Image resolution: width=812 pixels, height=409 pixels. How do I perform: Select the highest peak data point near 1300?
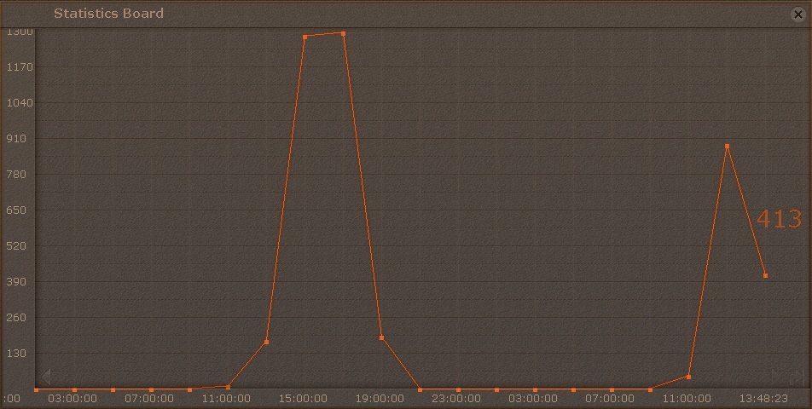(x=343, y=33)
